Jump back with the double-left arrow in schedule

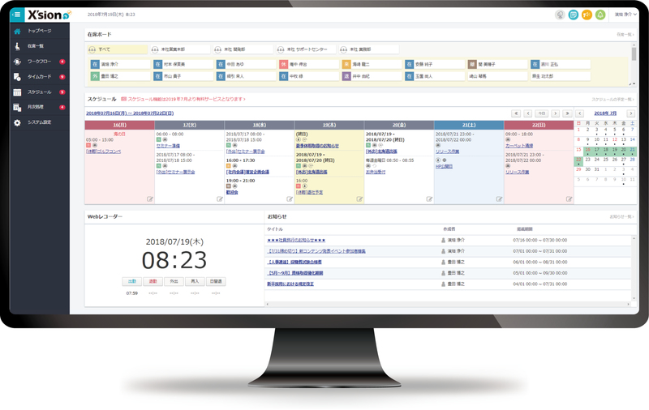(516, 113)
